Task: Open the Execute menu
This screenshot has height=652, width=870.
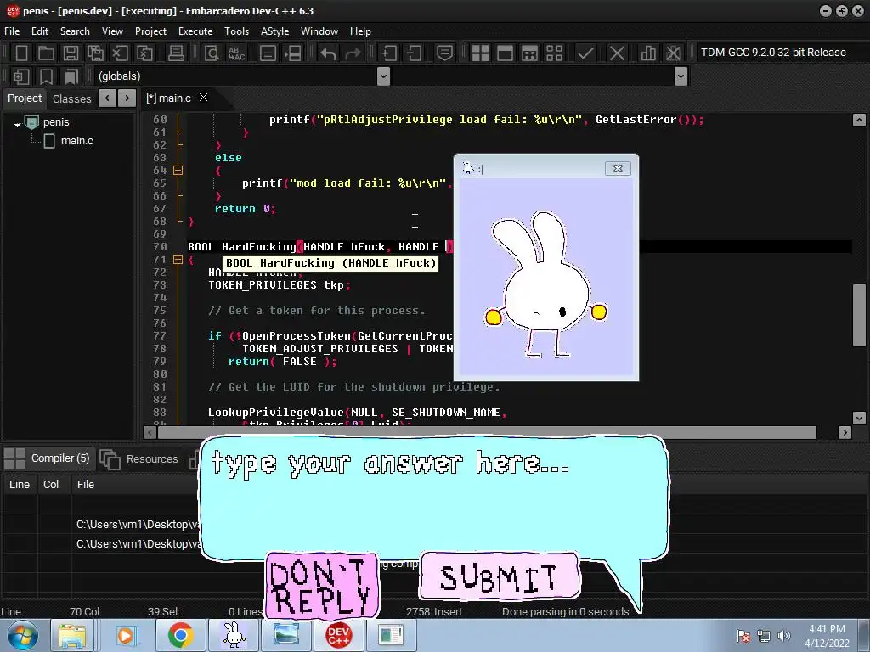Action: [195, 31]
